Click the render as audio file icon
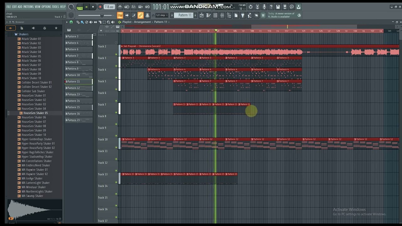The height and width of the screenshot is (226, 402). tap(285, 7)
